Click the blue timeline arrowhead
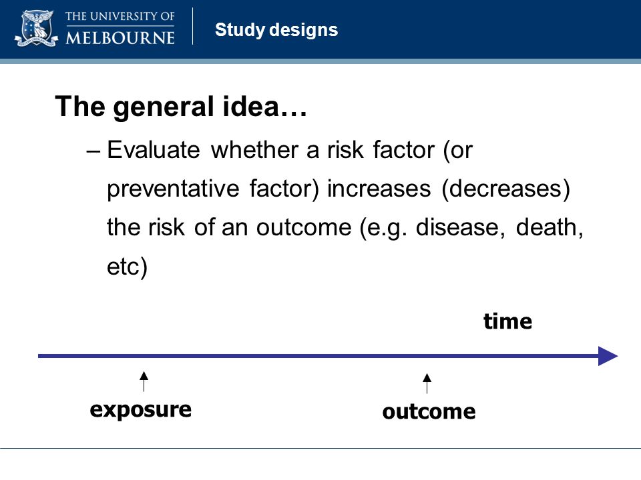641x480 pixels. tap(608, 356)
